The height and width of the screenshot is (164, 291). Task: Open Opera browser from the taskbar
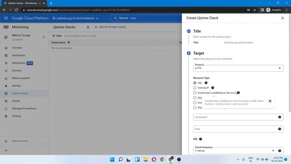tap(154, 159)
